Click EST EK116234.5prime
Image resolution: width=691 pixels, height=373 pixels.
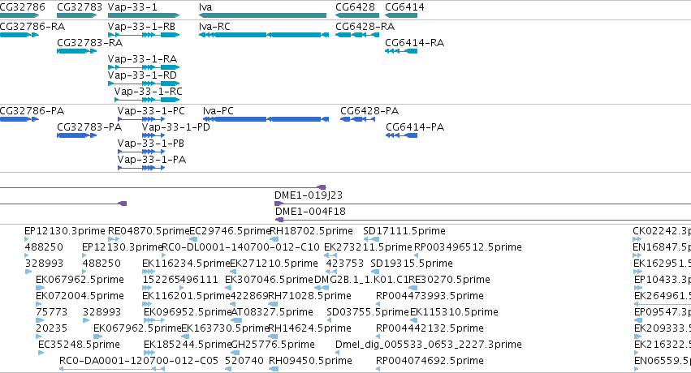[x=186, y=264]
